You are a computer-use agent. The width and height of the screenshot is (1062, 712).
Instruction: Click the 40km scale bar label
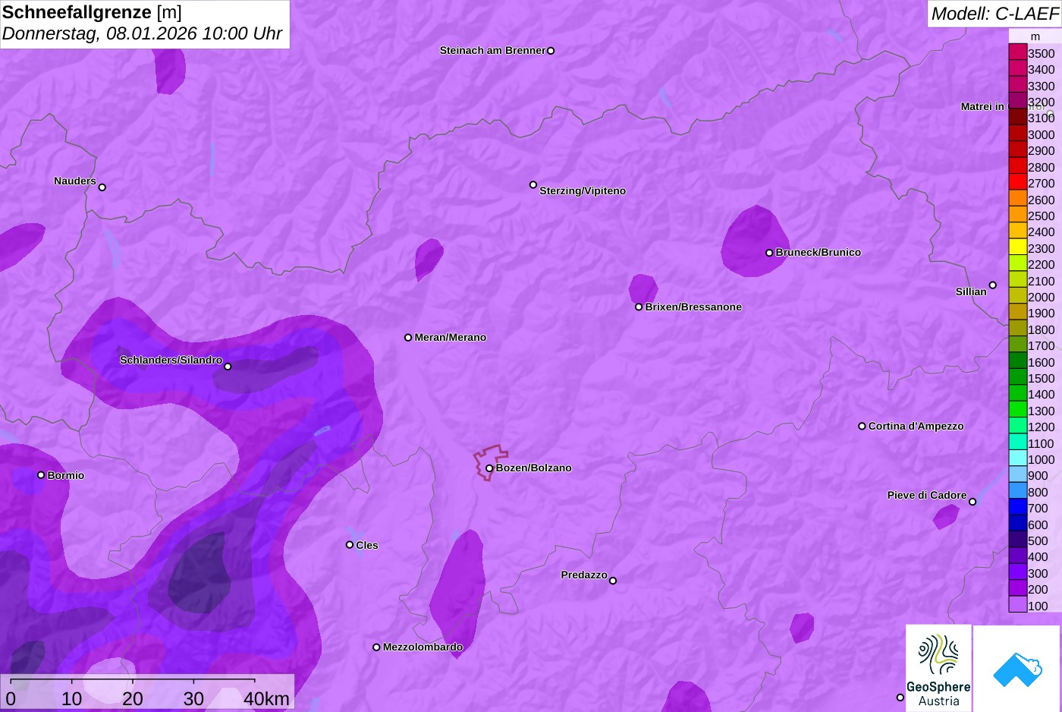click(x=266, y=698)
